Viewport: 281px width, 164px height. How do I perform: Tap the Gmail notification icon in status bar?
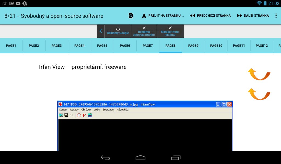click(12, 3)
